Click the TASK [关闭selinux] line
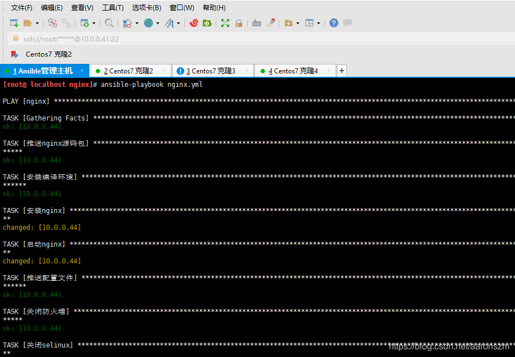This screenshot has width=515, height=357. [259, 345]
